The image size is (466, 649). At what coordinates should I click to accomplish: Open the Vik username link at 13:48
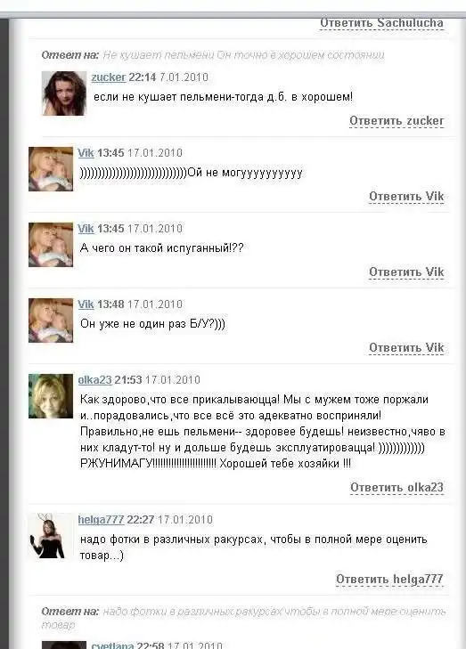click(86, 304)
